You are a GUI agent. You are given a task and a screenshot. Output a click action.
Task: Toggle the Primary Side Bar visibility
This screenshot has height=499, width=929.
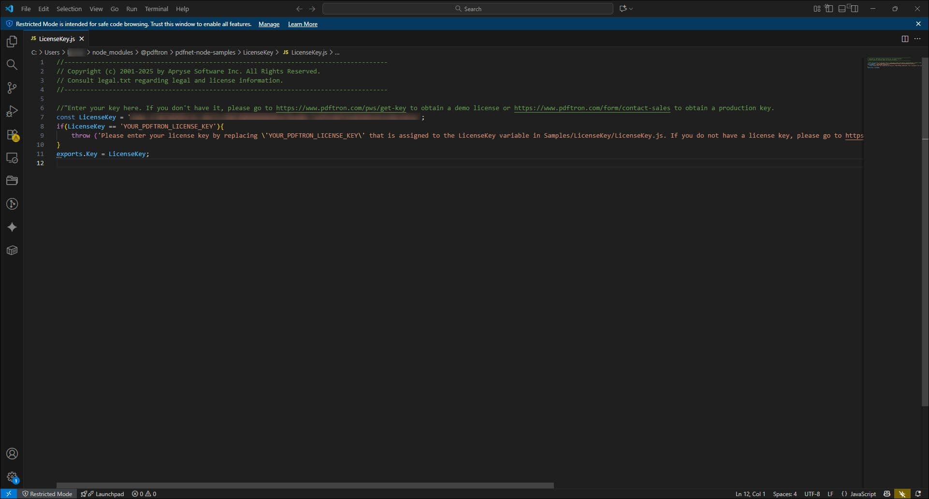pos(829,8)
